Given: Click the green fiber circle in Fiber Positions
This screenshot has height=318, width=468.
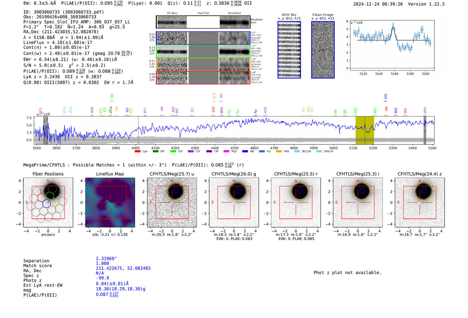Looking at the screenshot, I should pyautogui.click(x=50, y=196).
